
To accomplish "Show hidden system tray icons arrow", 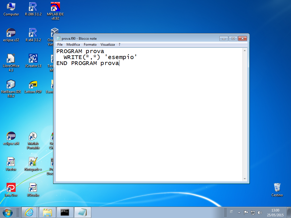I will pyautogui.click(x=239, y=212).
